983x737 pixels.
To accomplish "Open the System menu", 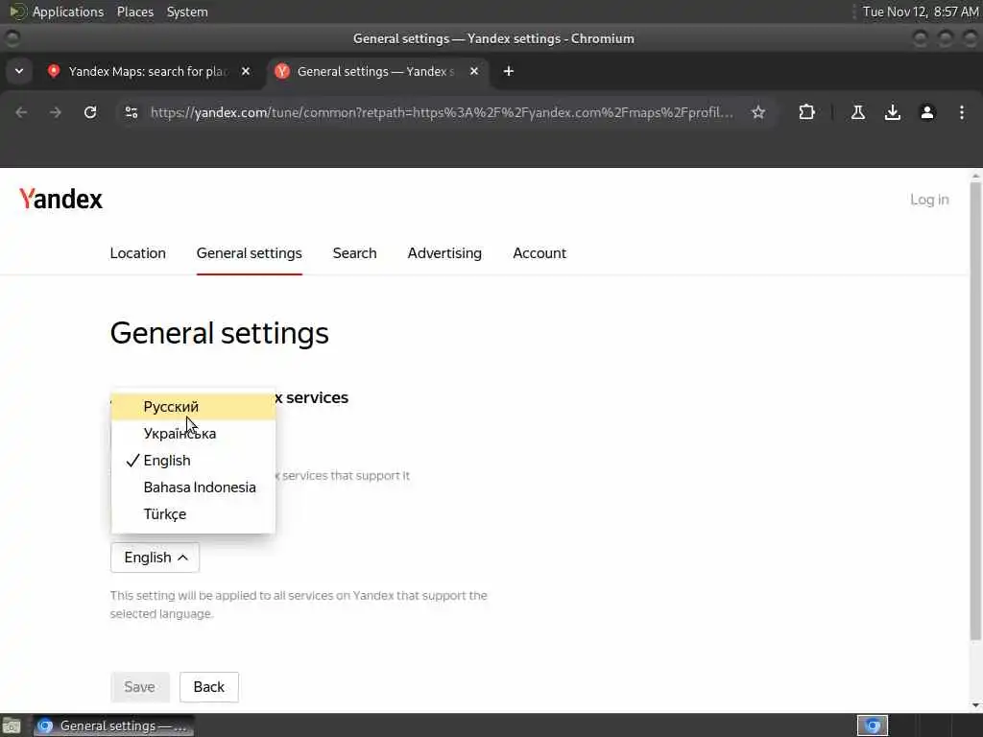I will tap(187, 12).
